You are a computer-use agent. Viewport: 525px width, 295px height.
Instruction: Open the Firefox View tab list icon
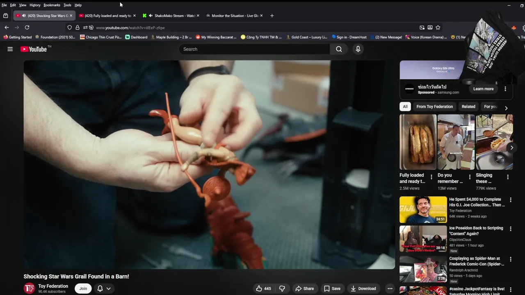coord(6,16)
